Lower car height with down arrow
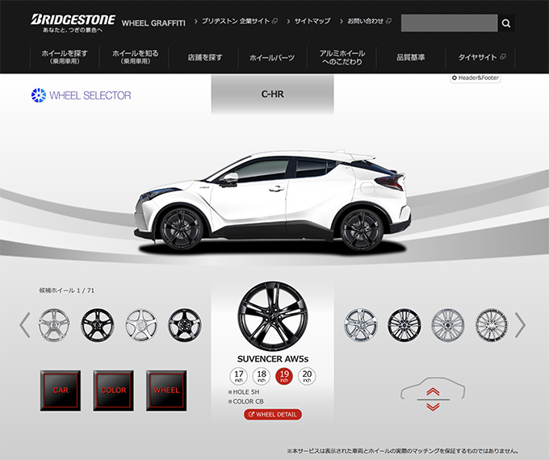This screenshot has width=549, height=460. (x=433, y=406)
